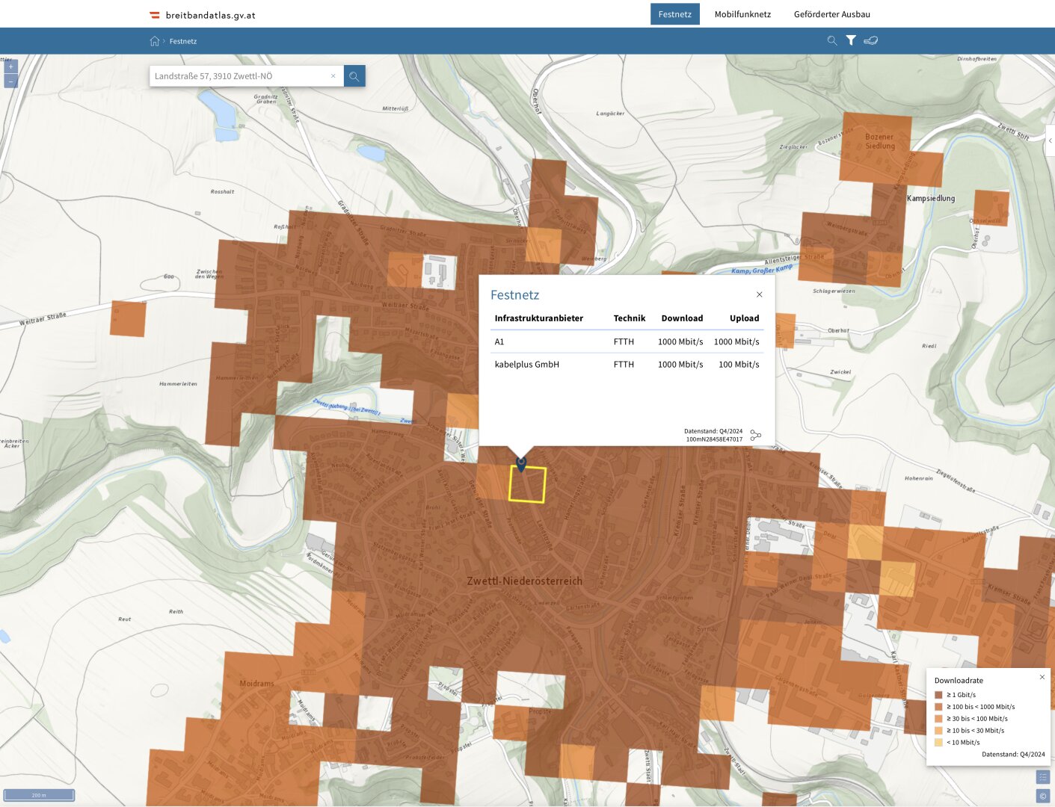Click the Infrastrukturanbieter column header

[538, 318]
